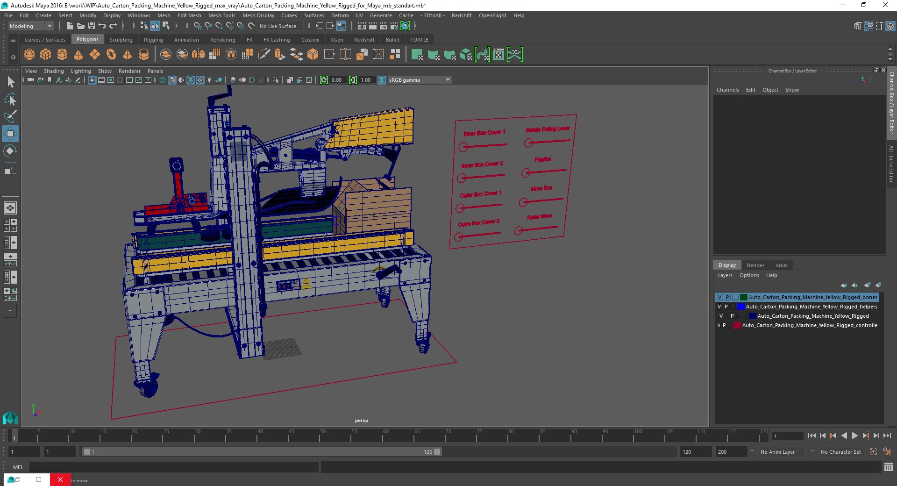Click the Open Scene folder icon
The height and width of the screenshot is (486, 897).
click(x=81, y=26)
